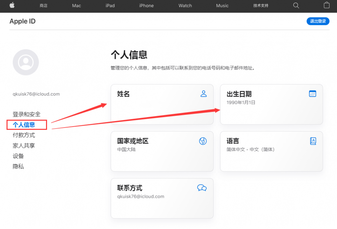337x229 pixels.
Task: Click the person icon in 姓名 card
Action: point(203,94)
